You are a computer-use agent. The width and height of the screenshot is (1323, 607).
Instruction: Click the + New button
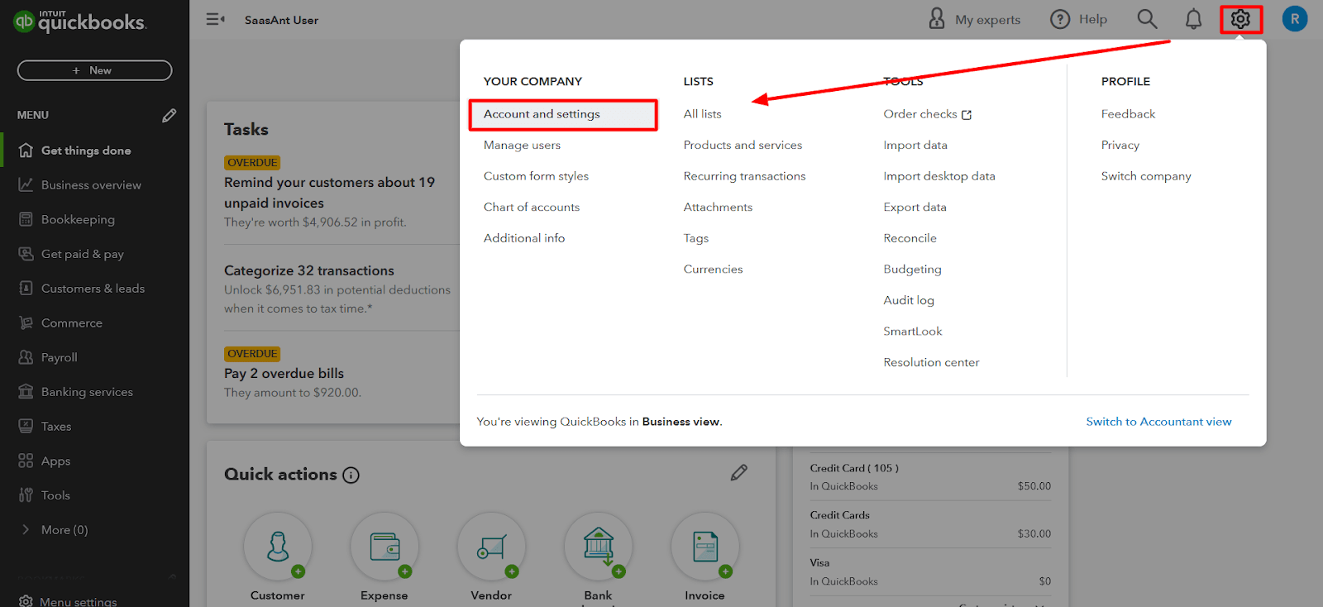pos(94,70)
